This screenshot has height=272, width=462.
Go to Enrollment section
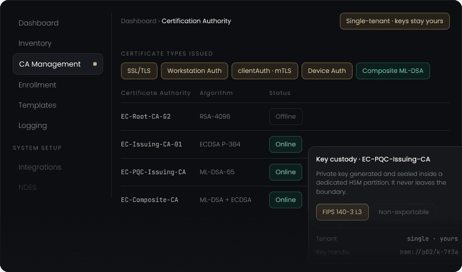coord(37,84)
